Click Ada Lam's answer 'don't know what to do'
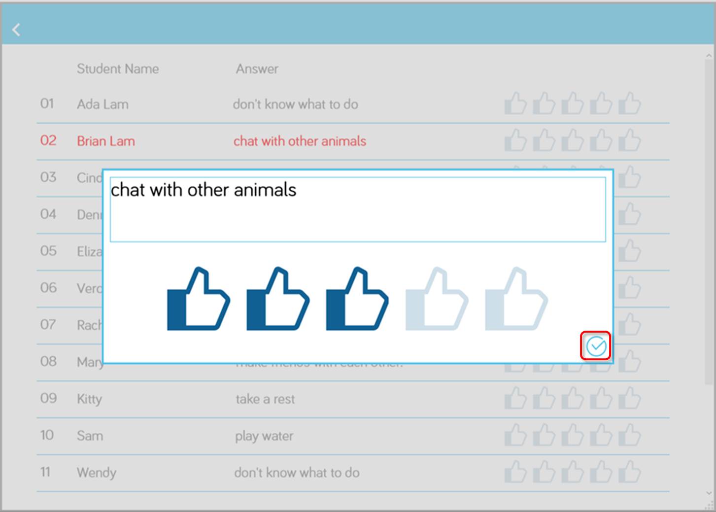This screenshot has width=716, height=512. [x=296, y=104]
